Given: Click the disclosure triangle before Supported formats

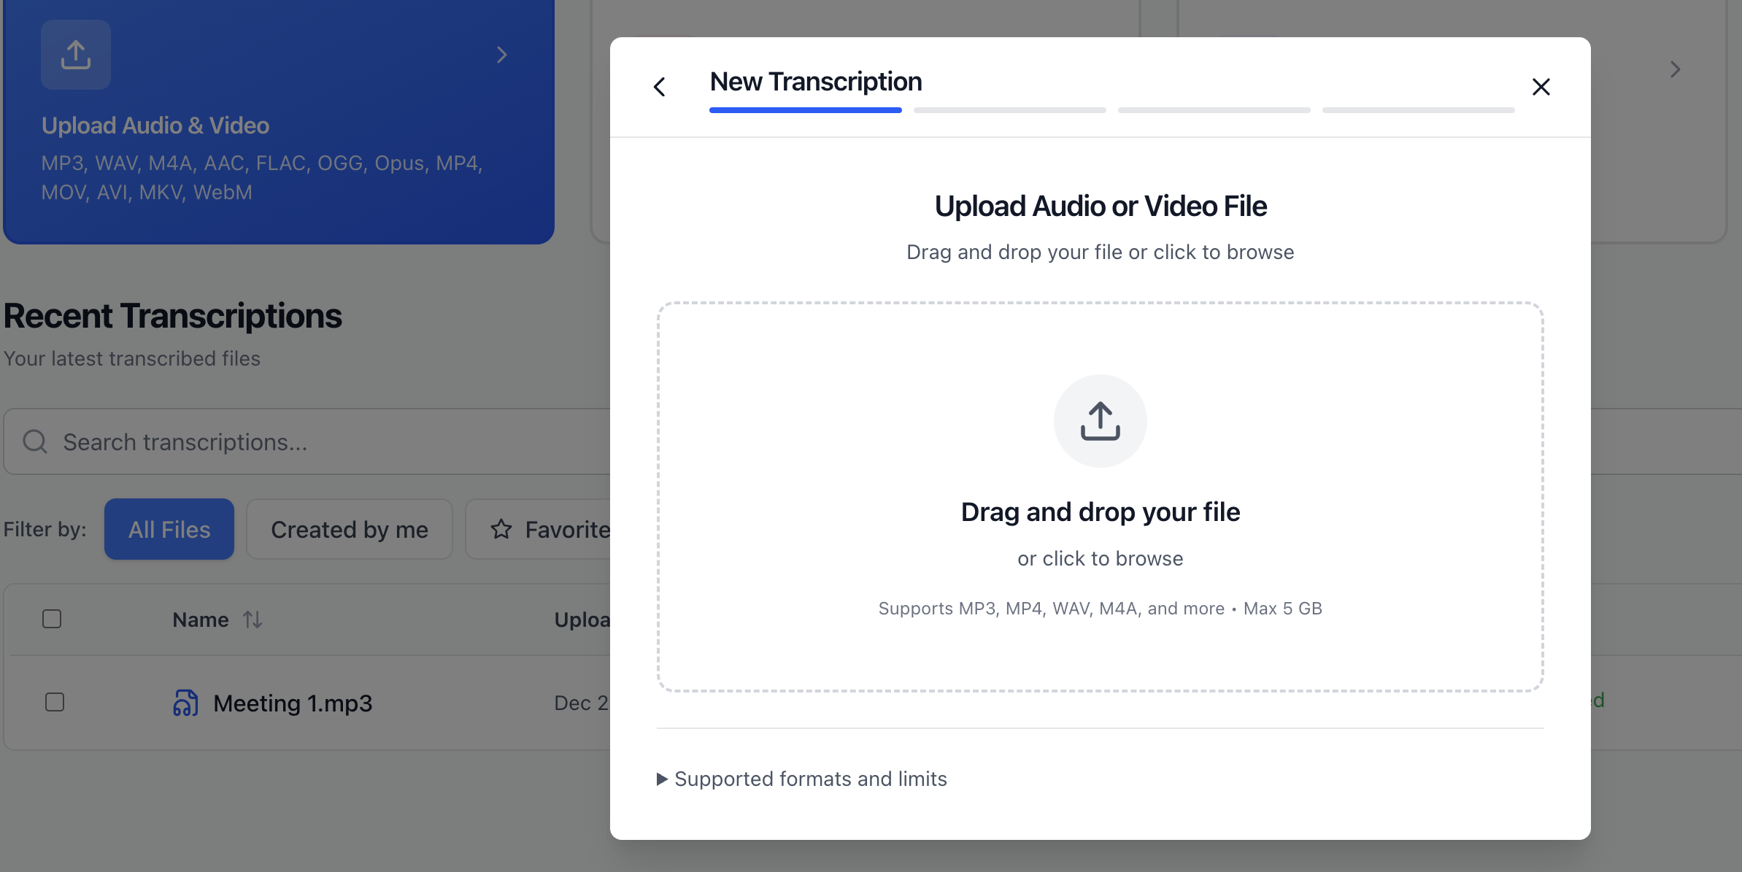Looking at the screenshot, I should pos(661,779).
